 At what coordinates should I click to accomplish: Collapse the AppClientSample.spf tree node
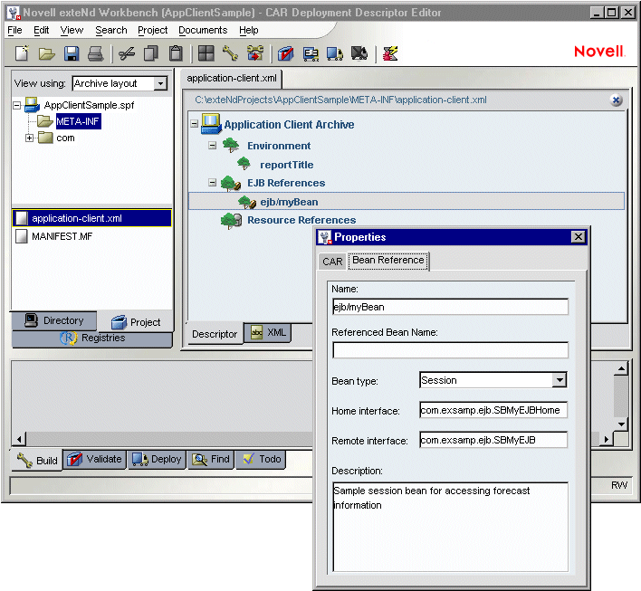(17, 106)
